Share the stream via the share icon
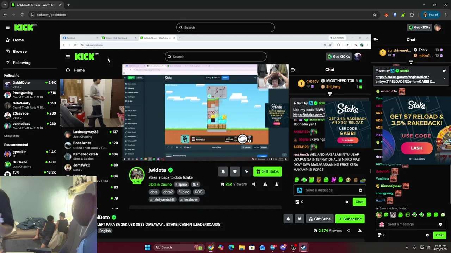451x253 pixels. 348,231
